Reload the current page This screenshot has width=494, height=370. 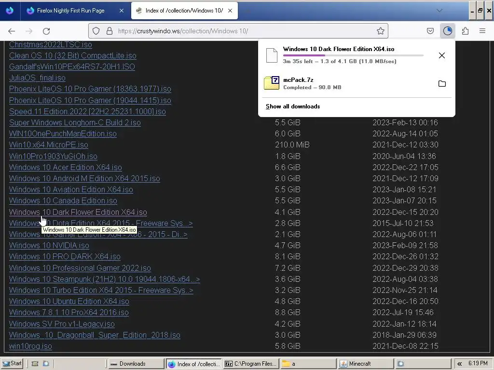[46, 31]
